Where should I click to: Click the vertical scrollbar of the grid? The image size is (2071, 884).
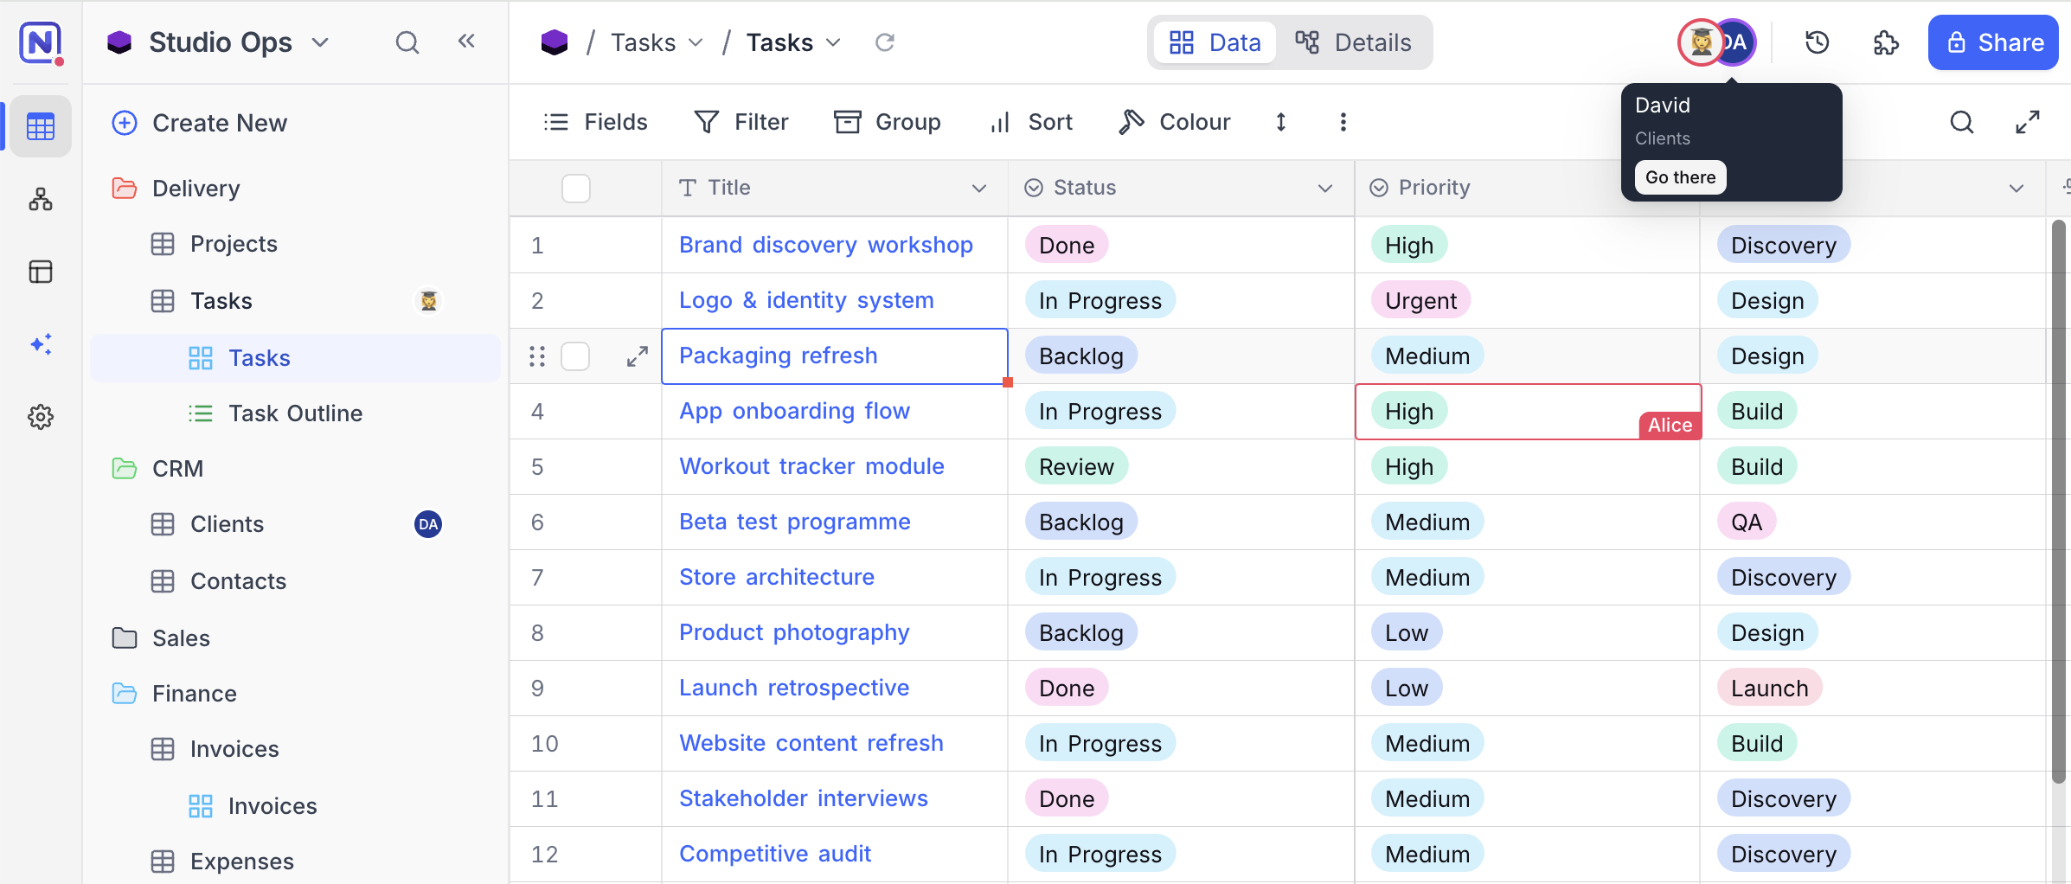point(2058,502)
